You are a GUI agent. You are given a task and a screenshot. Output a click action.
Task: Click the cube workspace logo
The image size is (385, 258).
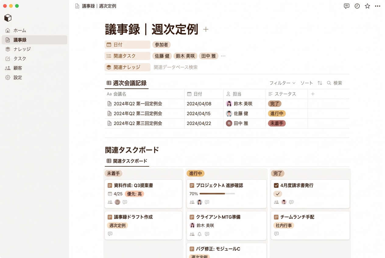click(x=8, y=18)
